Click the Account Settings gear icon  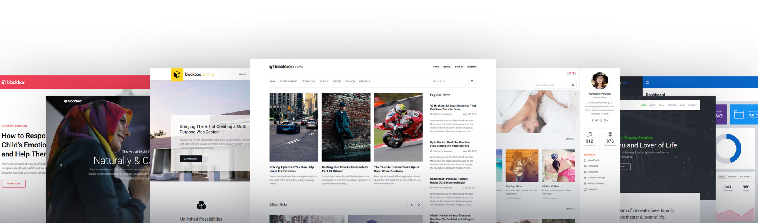tap(585, 178)
